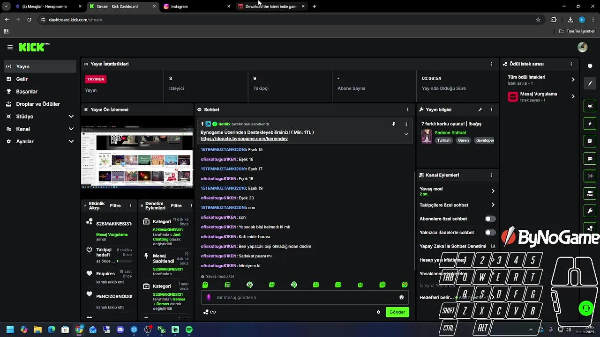Send message with Gönder button
This screenshot has height=337, width=600.
[x=397, y=312]
